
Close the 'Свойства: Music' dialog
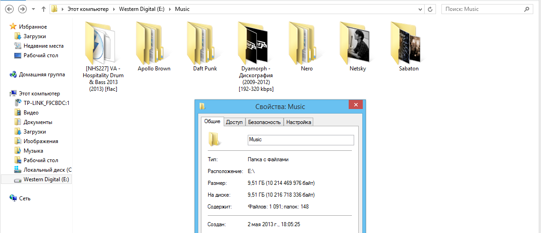(x=356, y=104)
